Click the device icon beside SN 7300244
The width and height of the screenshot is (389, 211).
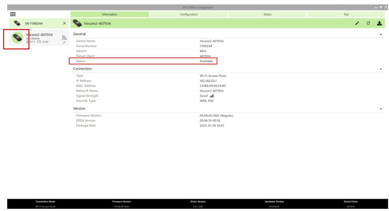[x=17, y=23]
